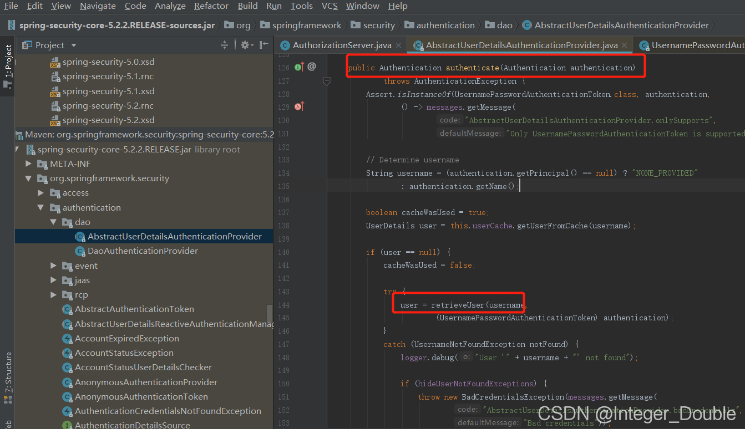The image size is (745, 429).
Task: Open the Help menu
Action: coord(398,6)
